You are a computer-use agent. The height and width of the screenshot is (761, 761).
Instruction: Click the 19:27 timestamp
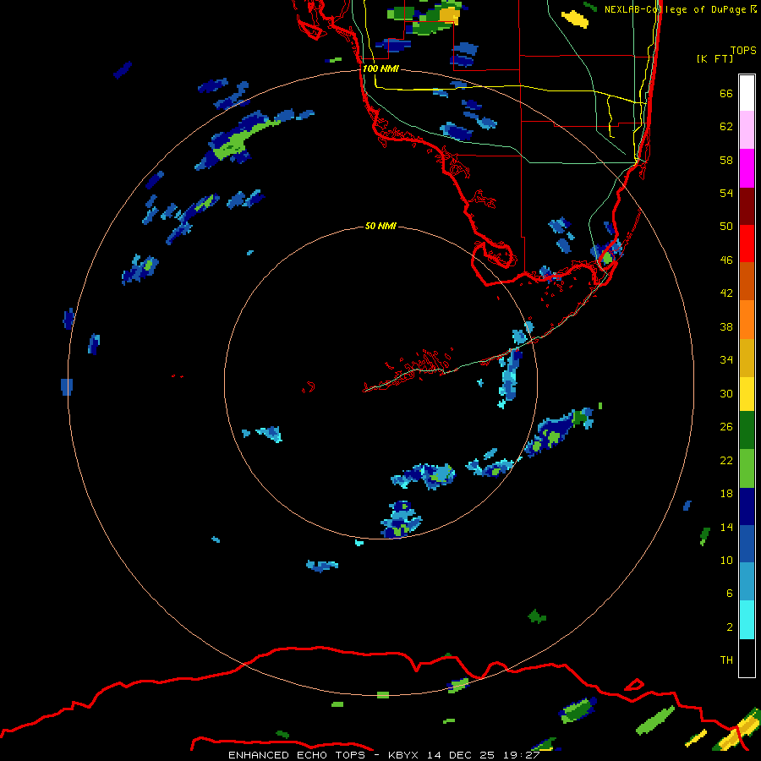521,755
